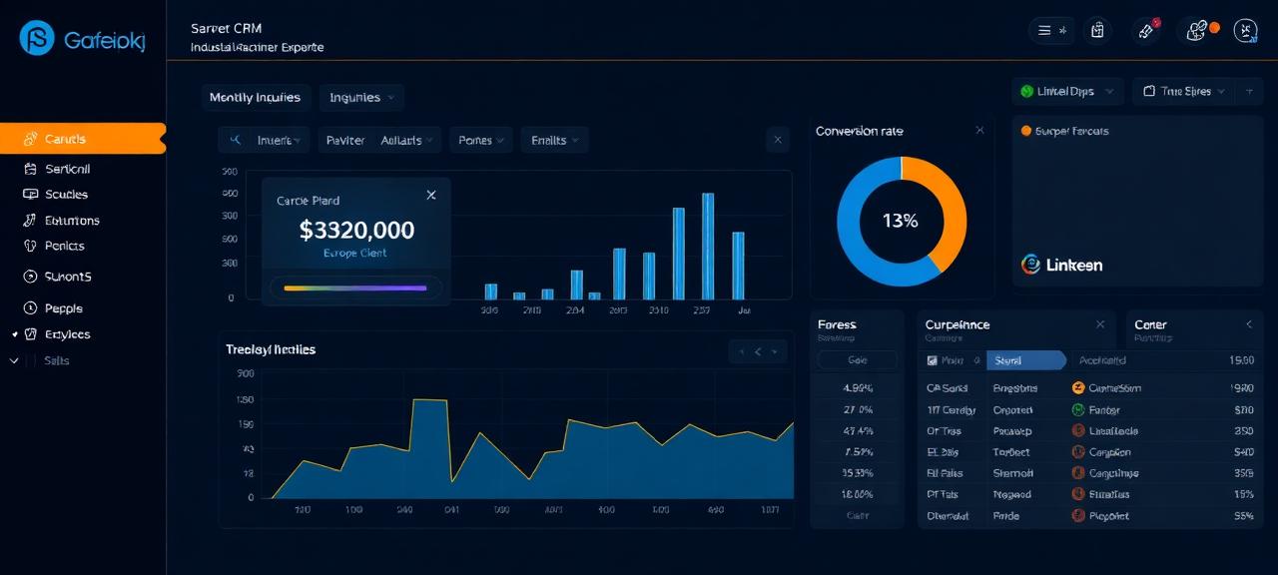
Task: Open the profile avatar at top right
Action: coord(1245,31)
